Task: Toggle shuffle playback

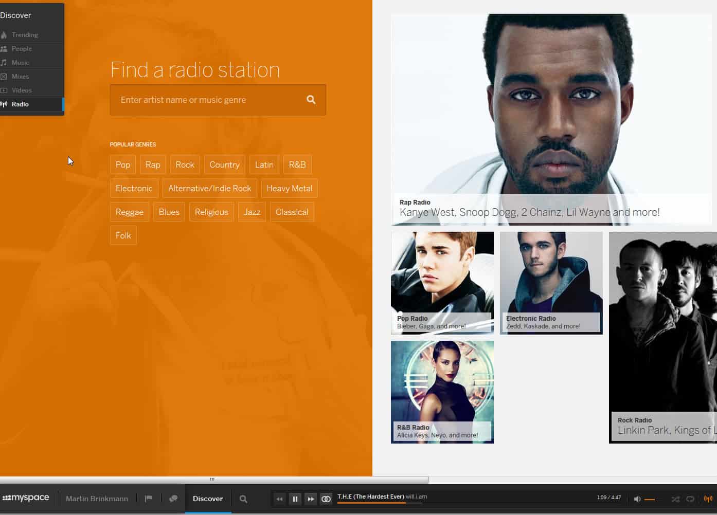Action: pyautogui.click(x=675, y=499)
